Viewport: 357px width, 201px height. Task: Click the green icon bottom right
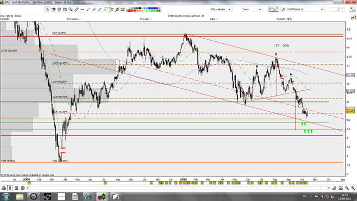(x=334, y=188)
